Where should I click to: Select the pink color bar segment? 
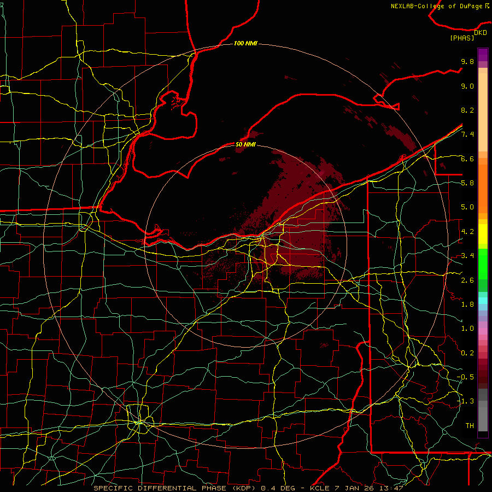(x=483, y=331)
